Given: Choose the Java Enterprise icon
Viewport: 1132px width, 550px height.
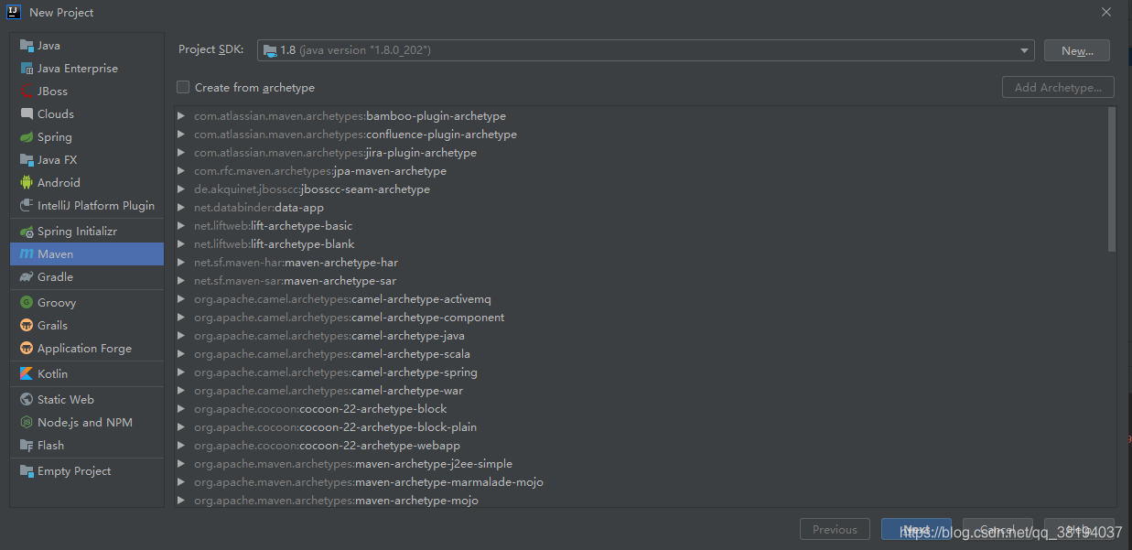Looking at the screenshot, I should click(27, 69).
